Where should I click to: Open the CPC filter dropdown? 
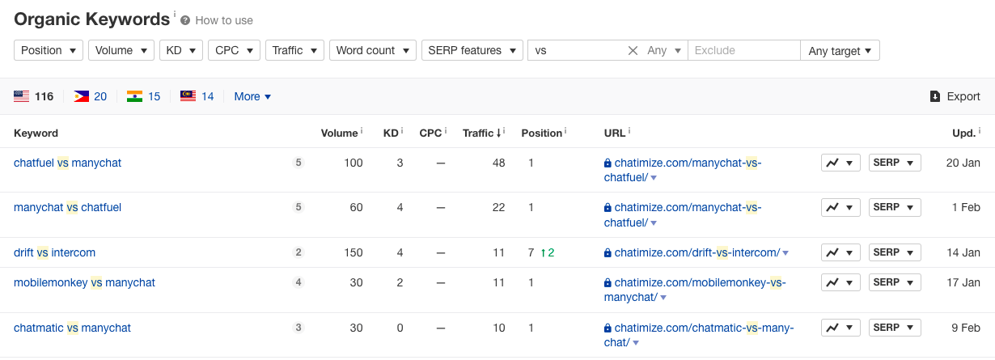coord(235,50)
